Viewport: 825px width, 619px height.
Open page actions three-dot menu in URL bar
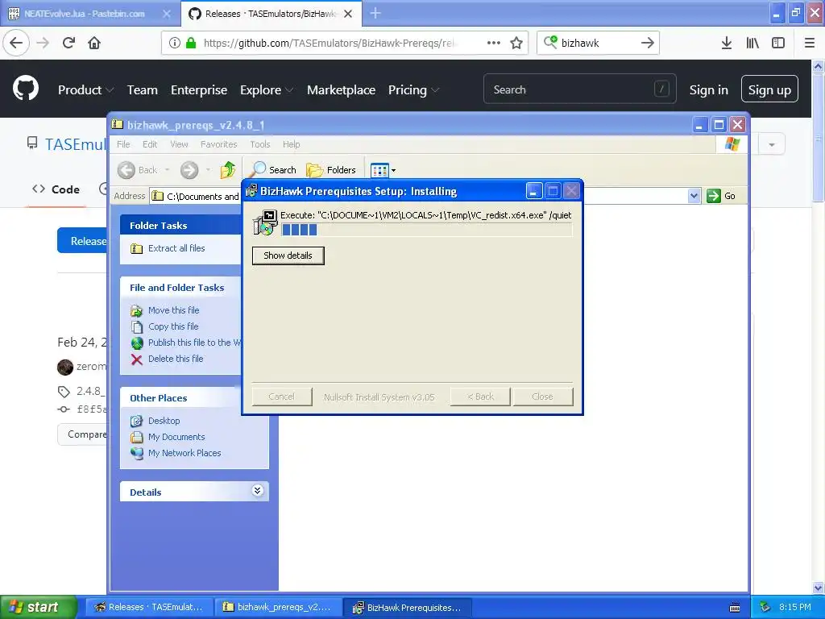tap(494, 43)
